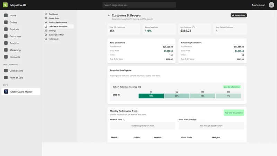Select Cohorts & Retention menu item
Screen dimensions: 277x156
click(59, 27)
